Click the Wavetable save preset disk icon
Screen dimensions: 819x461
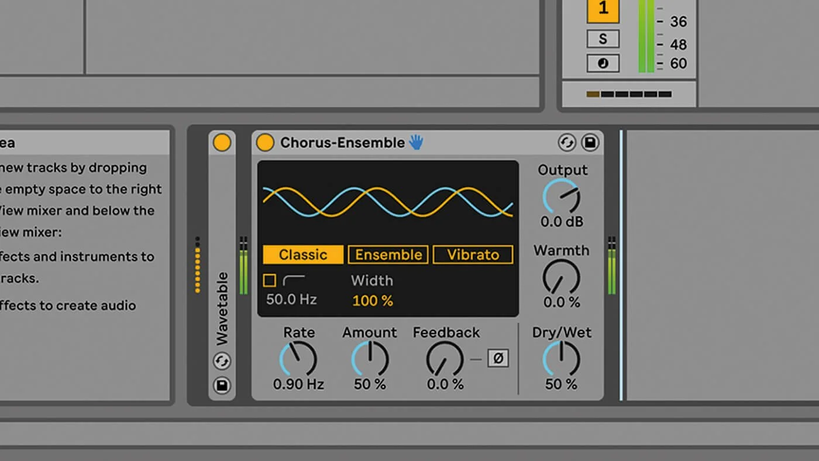222,386
